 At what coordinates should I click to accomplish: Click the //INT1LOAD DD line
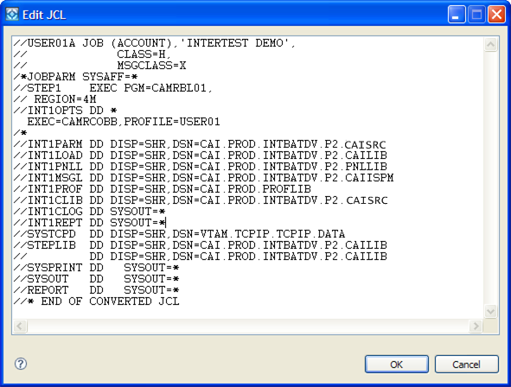(x=200, y=155)
